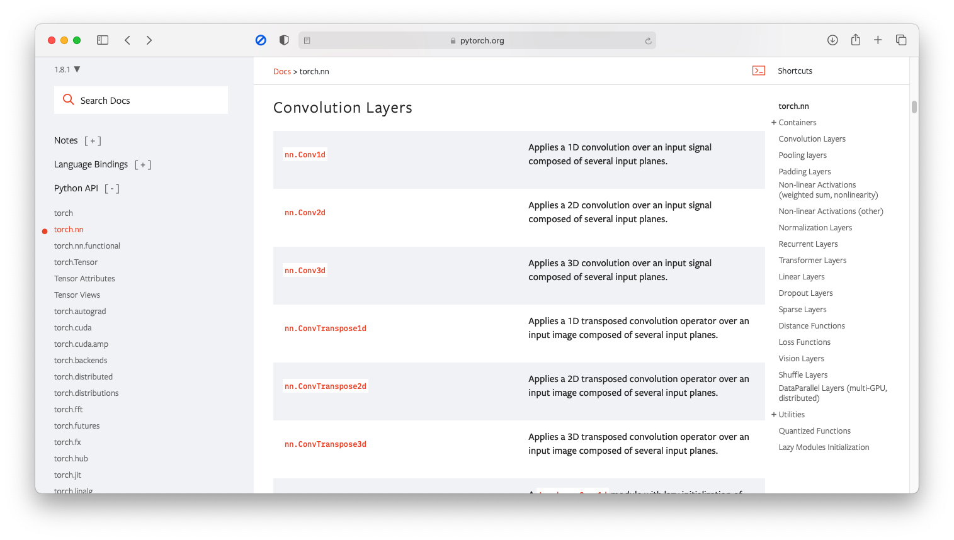
Task: Open a new tab with the plus icon
Action: pos(878,40)
